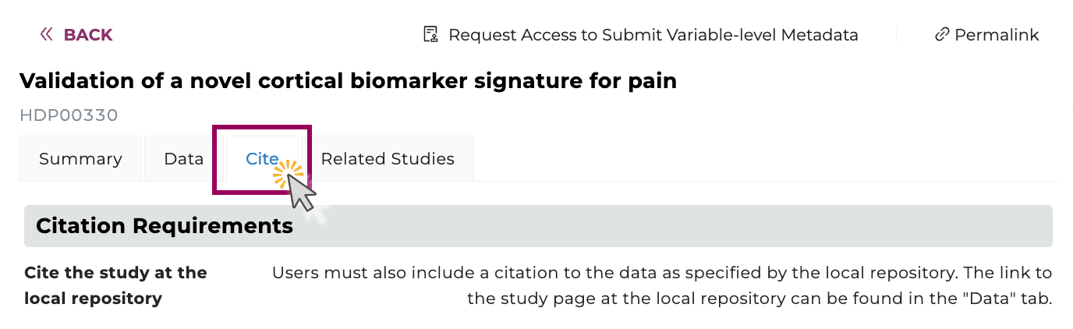
Task: Select the Cite tab
Action: coord(262,159)
